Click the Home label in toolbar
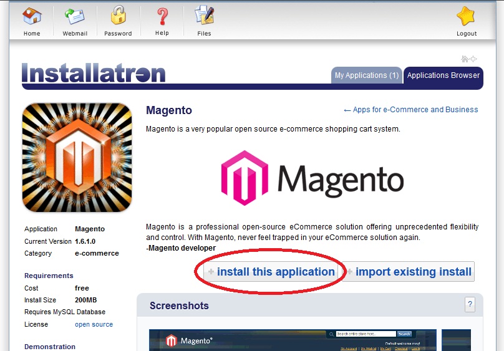This screenshot has width=504, height=351. [32, 34]
